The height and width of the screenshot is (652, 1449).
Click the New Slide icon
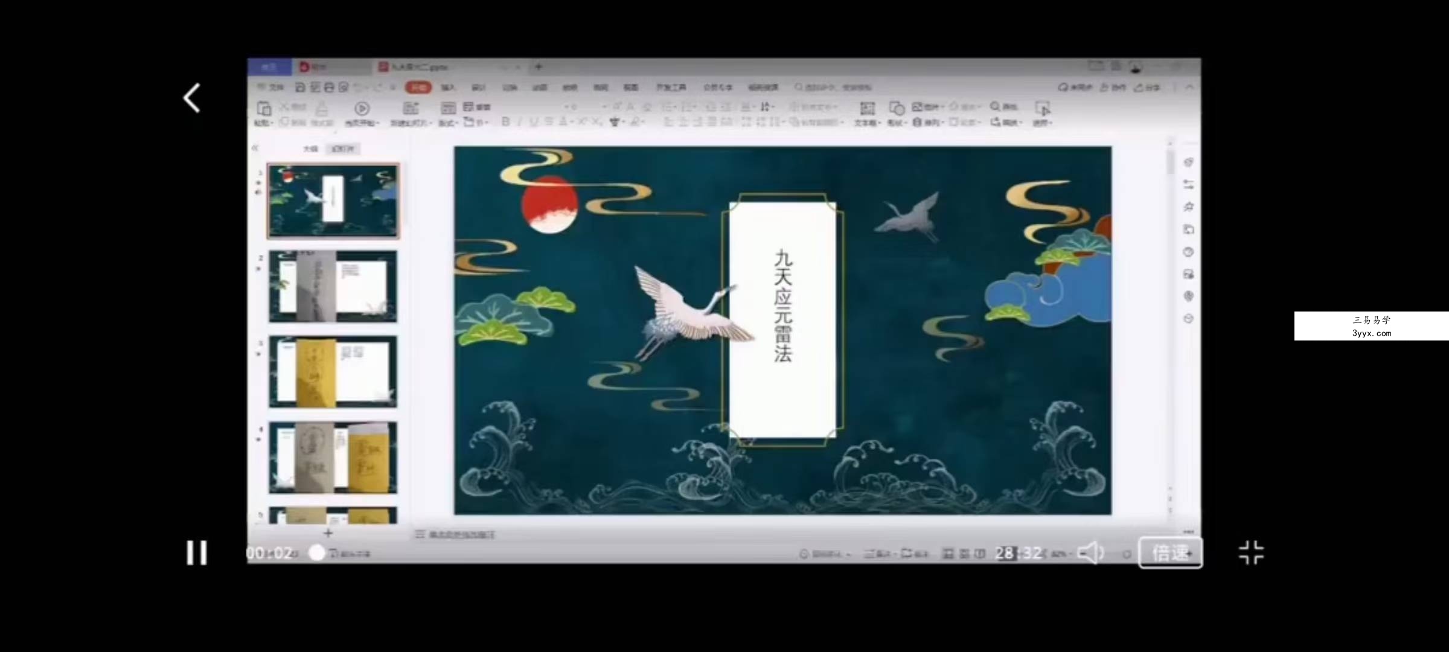pos(411,109)
